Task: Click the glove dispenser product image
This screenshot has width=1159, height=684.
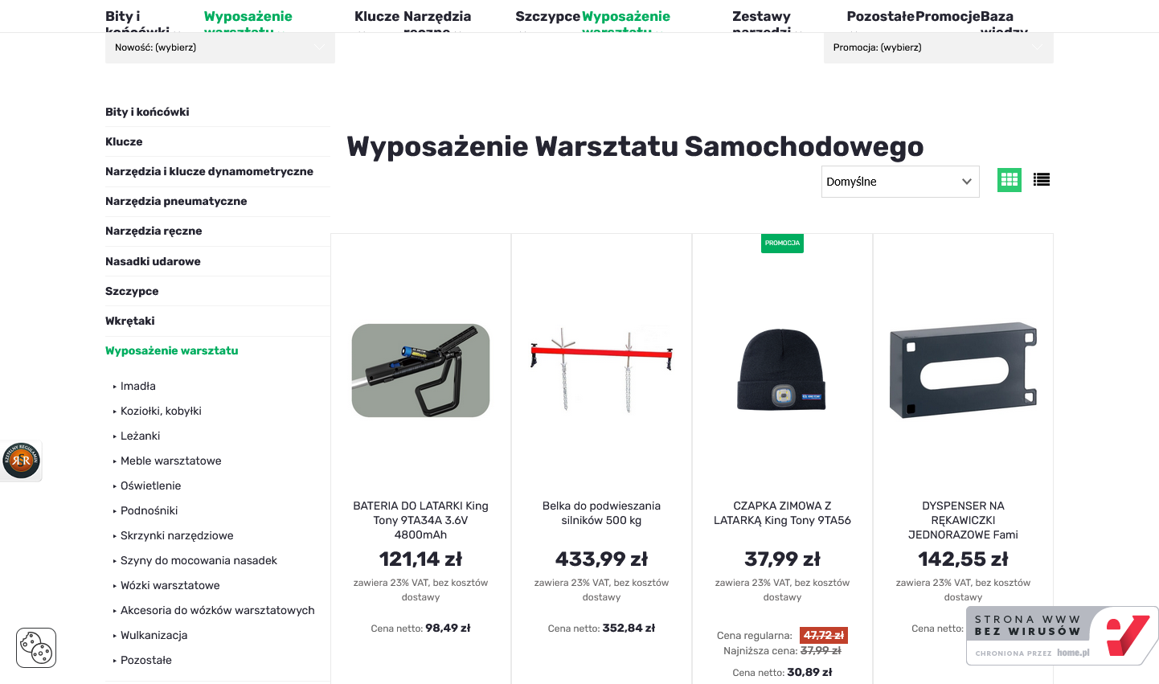Action: tap(962, 370)
